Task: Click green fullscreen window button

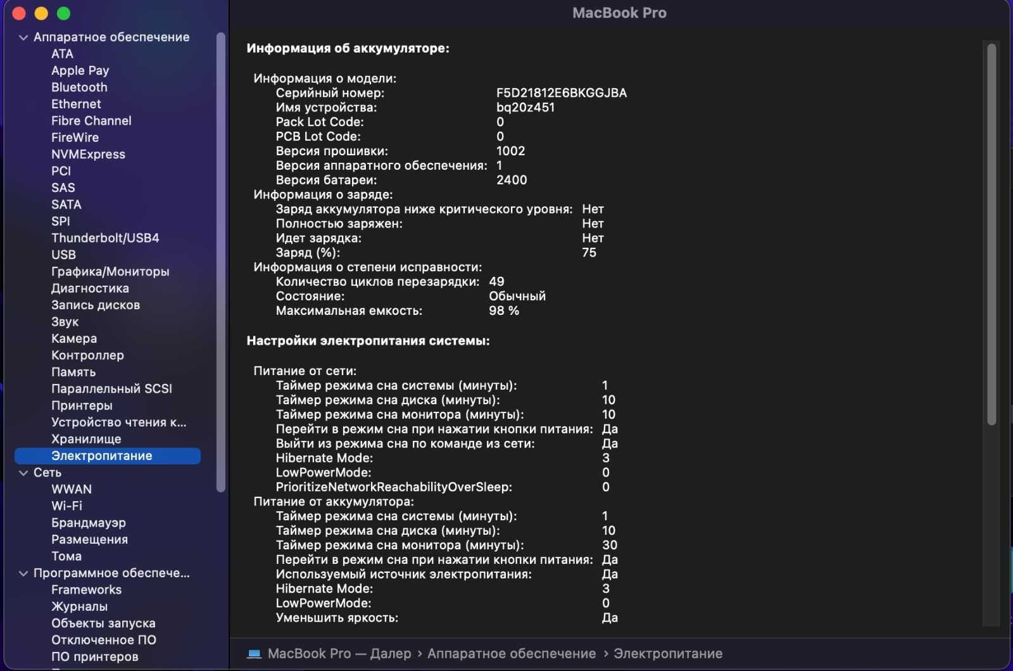Action: coord(63,13)
